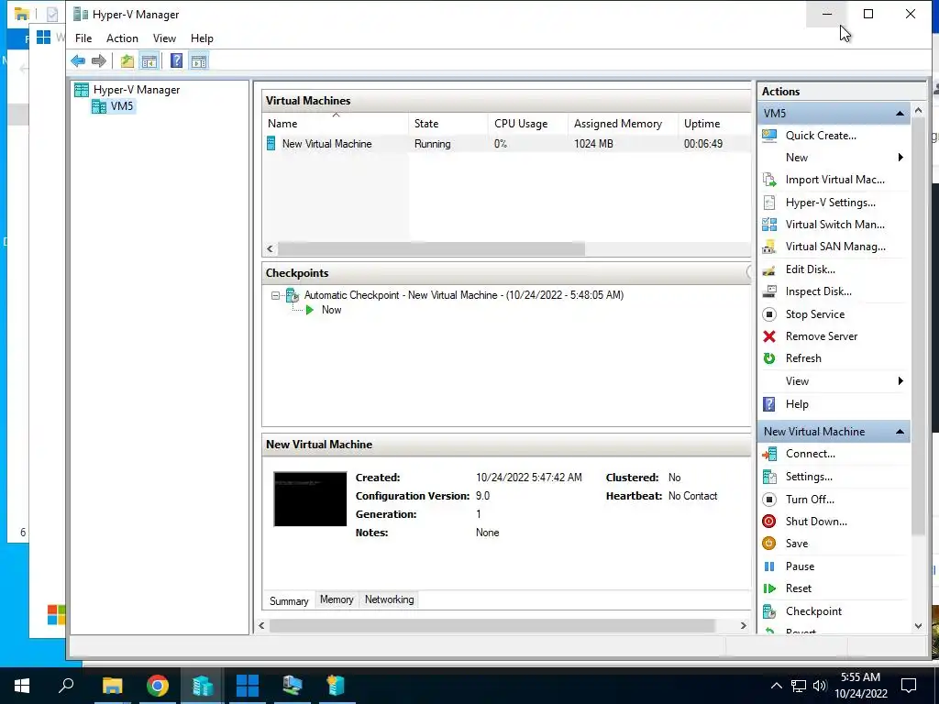Click the red X Remove Server icon
Image resolution: width=939 pixels, height=704 pixels.
coord(769,336)
